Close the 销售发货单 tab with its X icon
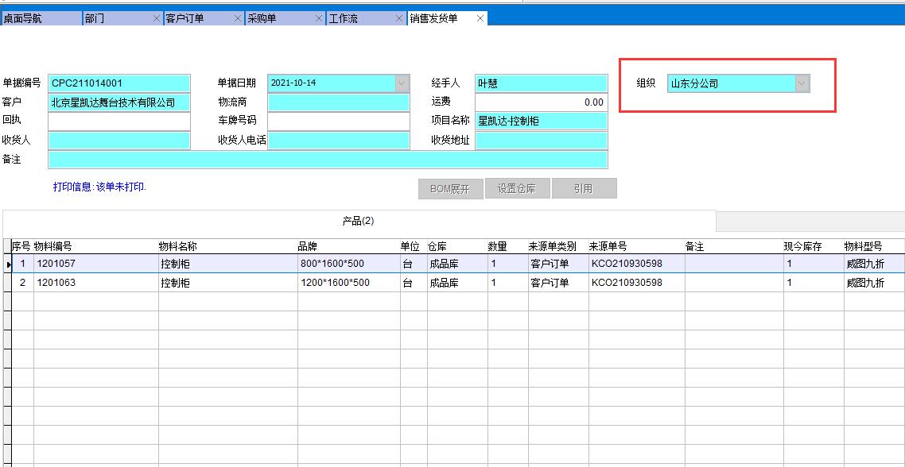Viewport: 905px width, 467px height. (480, 17)
